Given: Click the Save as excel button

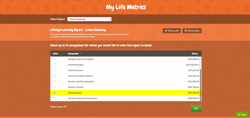Looking at the screenshot, I should coord(192,31).
